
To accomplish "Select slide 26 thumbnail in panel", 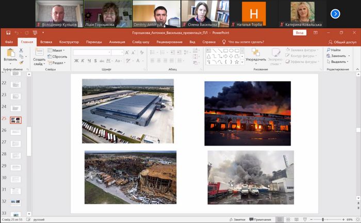I will pos(16,131).
